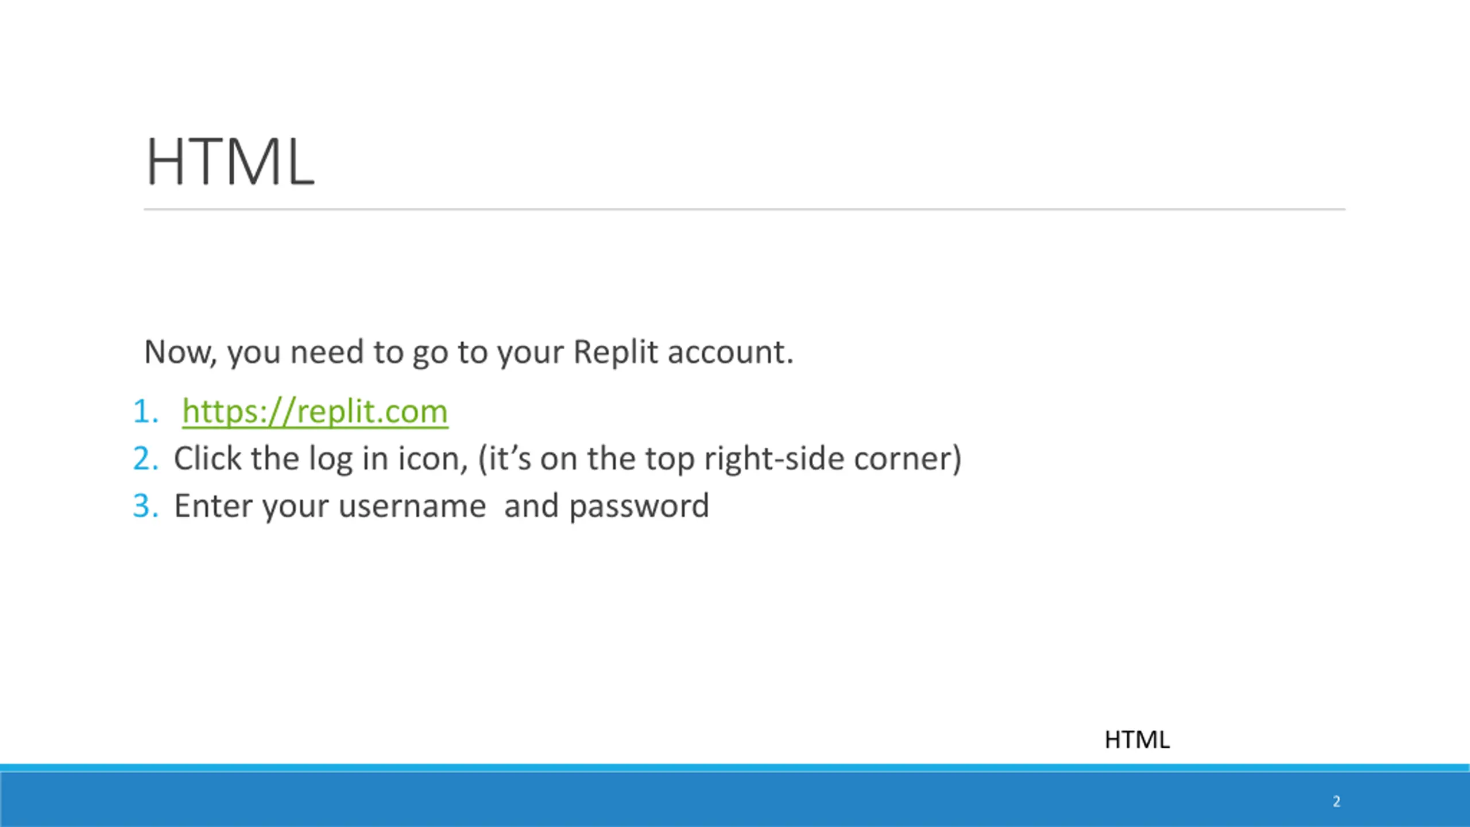Click the 'Click the log in icon' line
1470x827 pixels.
567,458
